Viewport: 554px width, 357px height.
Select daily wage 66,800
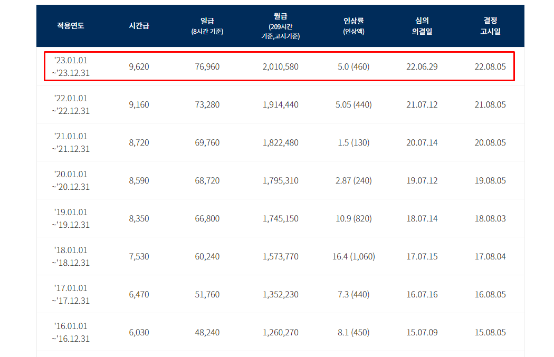point(207,219)
